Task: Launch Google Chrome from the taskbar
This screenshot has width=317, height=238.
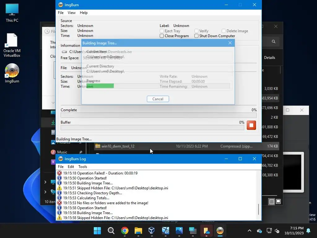Action: coord(125,231)
